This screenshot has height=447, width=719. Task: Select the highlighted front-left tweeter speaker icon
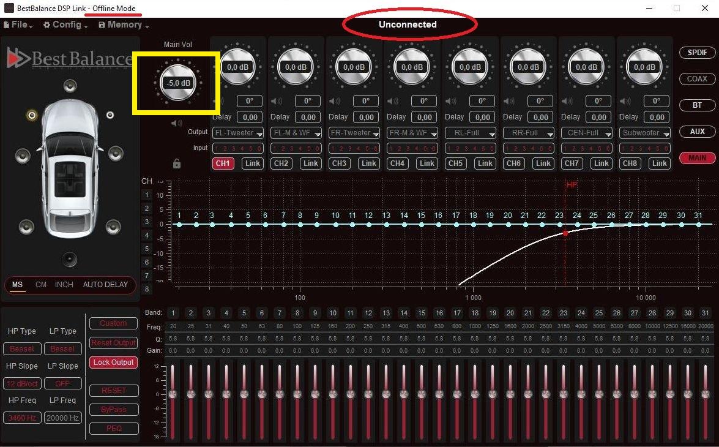click(31, 115)
